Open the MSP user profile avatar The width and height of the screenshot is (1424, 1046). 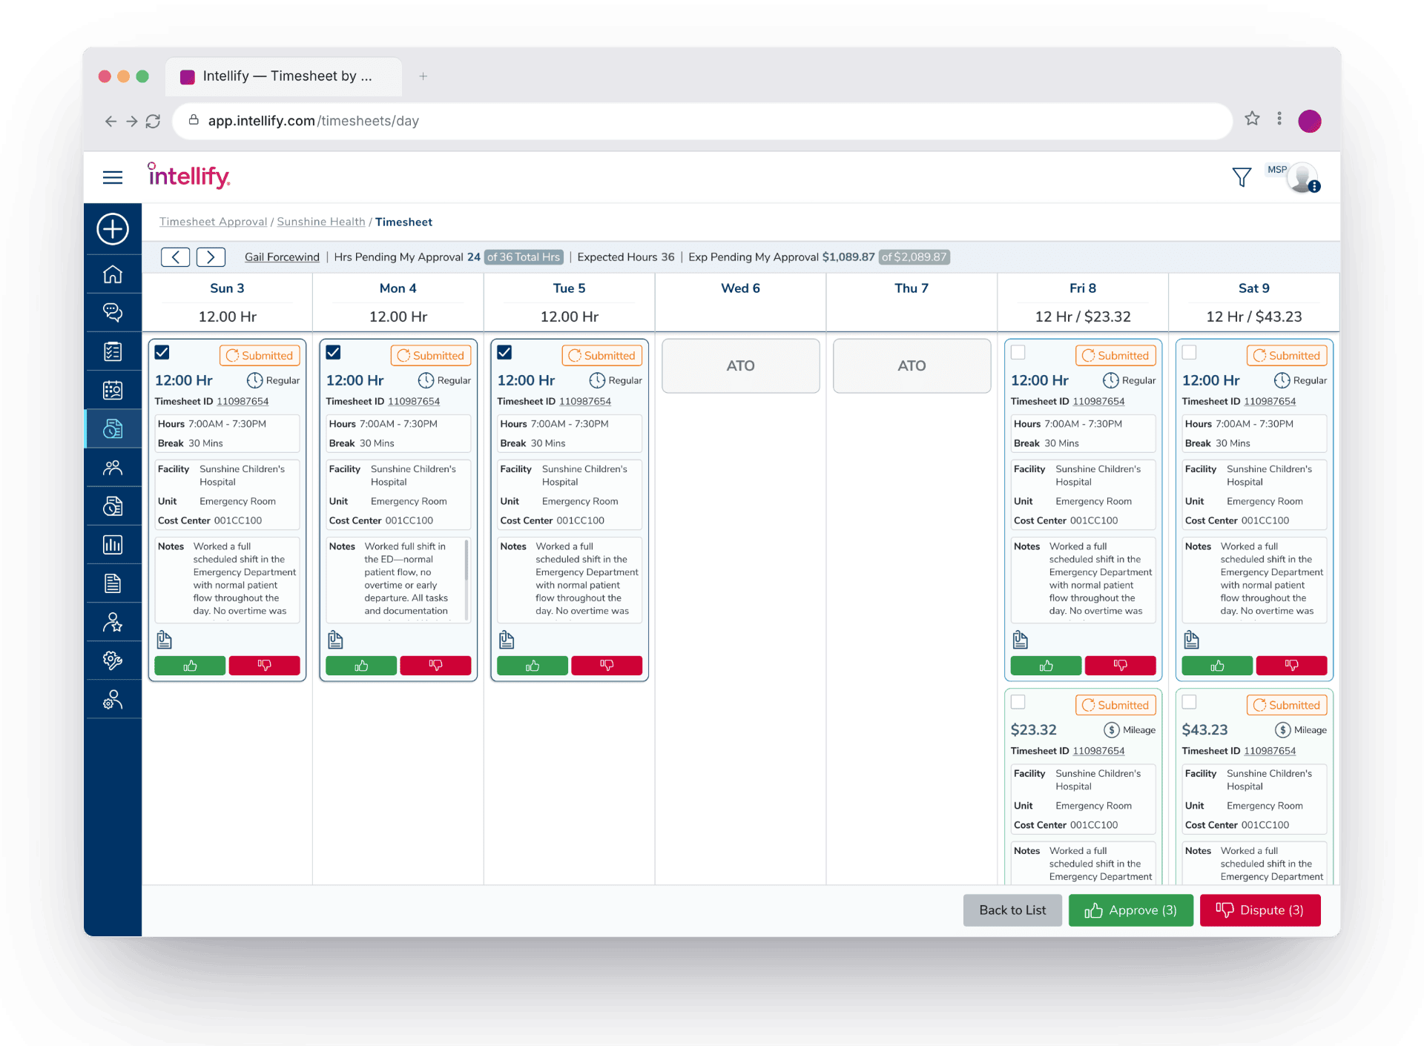coord(1302,178)
